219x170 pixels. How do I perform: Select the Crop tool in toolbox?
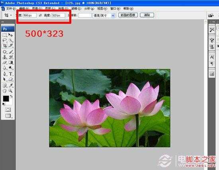click(5, 46)
